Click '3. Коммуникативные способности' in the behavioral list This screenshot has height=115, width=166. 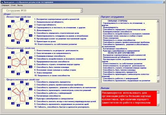click(50, 56)
